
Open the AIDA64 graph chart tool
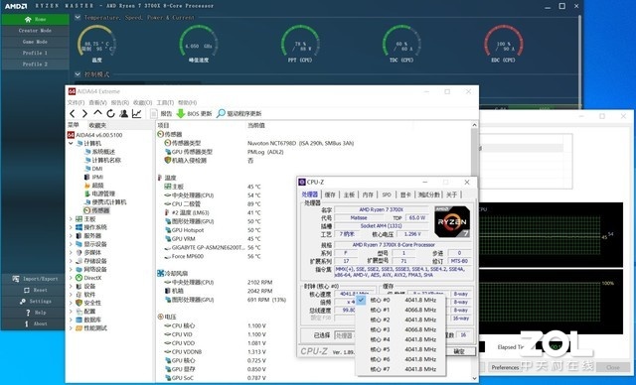[137, 114]
